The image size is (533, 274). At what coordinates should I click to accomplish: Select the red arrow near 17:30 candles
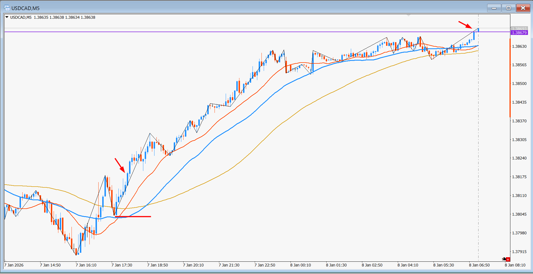click(x=120, y=165)
